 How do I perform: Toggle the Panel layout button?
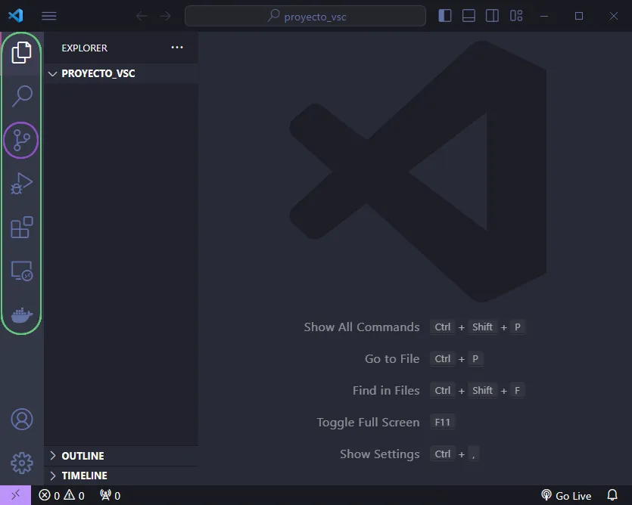tap(469, 16)
